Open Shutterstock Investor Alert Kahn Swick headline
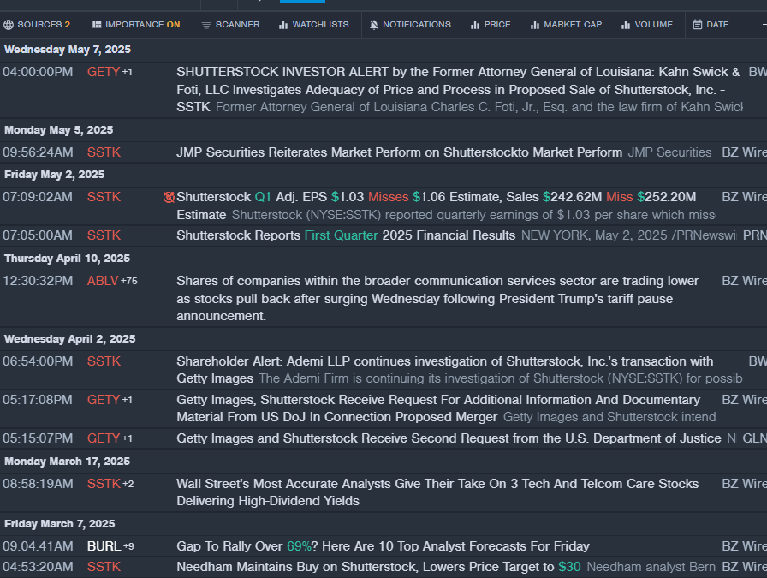 pos(458,90)
